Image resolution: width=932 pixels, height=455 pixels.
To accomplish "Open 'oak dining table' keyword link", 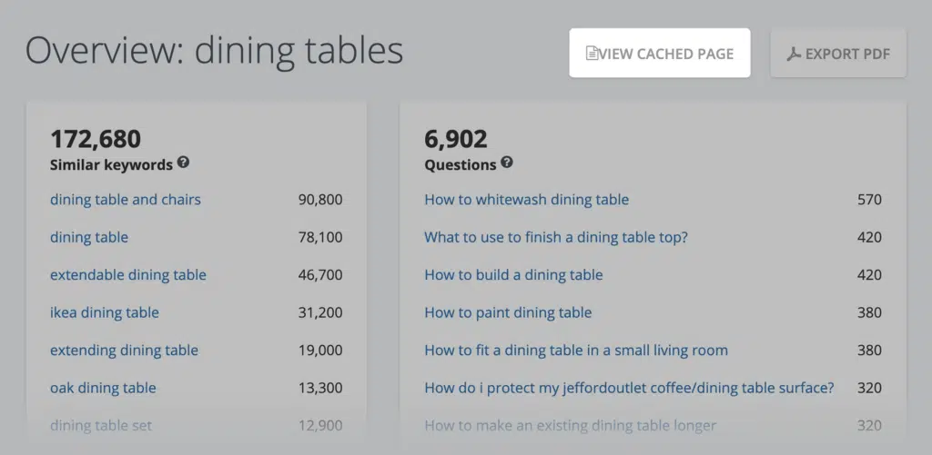I will pos(103,388).
